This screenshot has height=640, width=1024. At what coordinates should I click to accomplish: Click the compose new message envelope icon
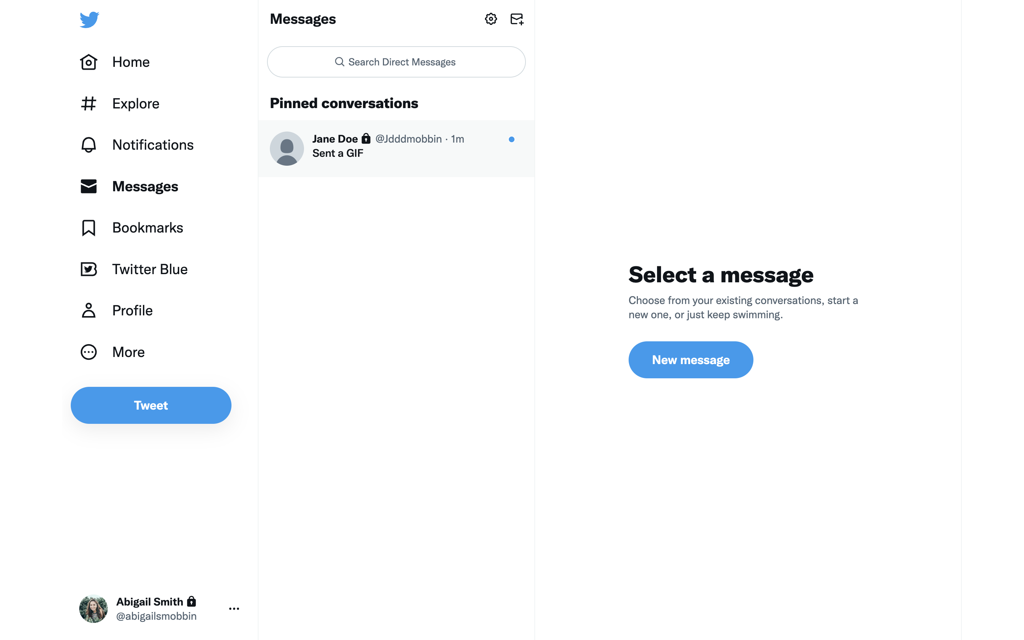pos(517,19)
